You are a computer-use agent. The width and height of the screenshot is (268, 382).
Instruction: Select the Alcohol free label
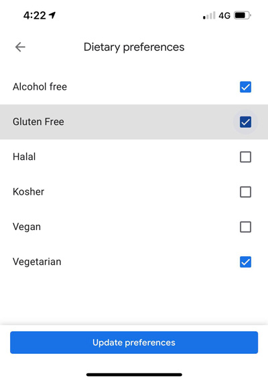tap(40, 87)
